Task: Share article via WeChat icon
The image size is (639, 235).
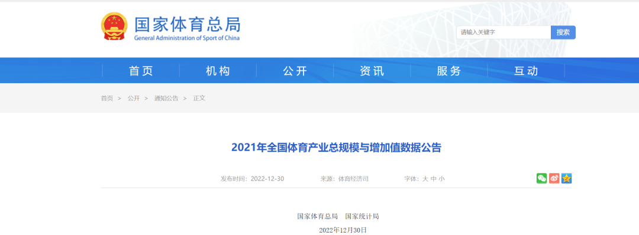Action: (x=541, y=178)
